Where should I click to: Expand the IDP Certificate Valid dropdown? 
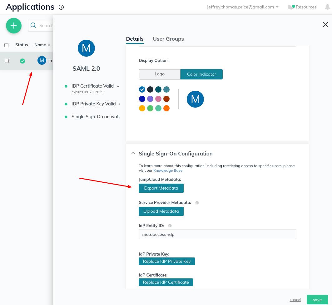(x=118, y=86)
